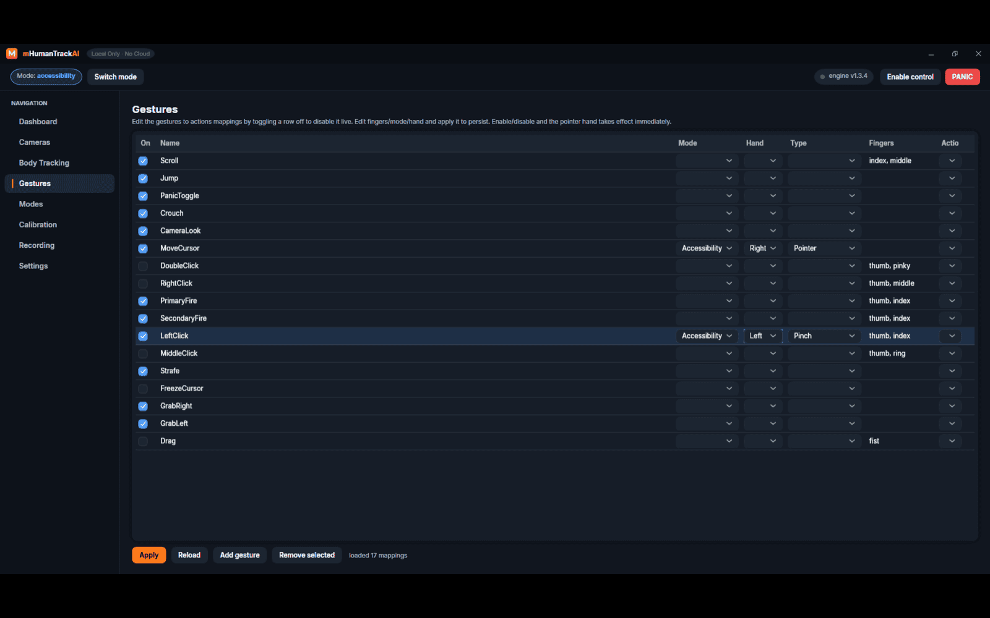Open the Modes navigation item

pyautogui.click(x=59, y=204)
